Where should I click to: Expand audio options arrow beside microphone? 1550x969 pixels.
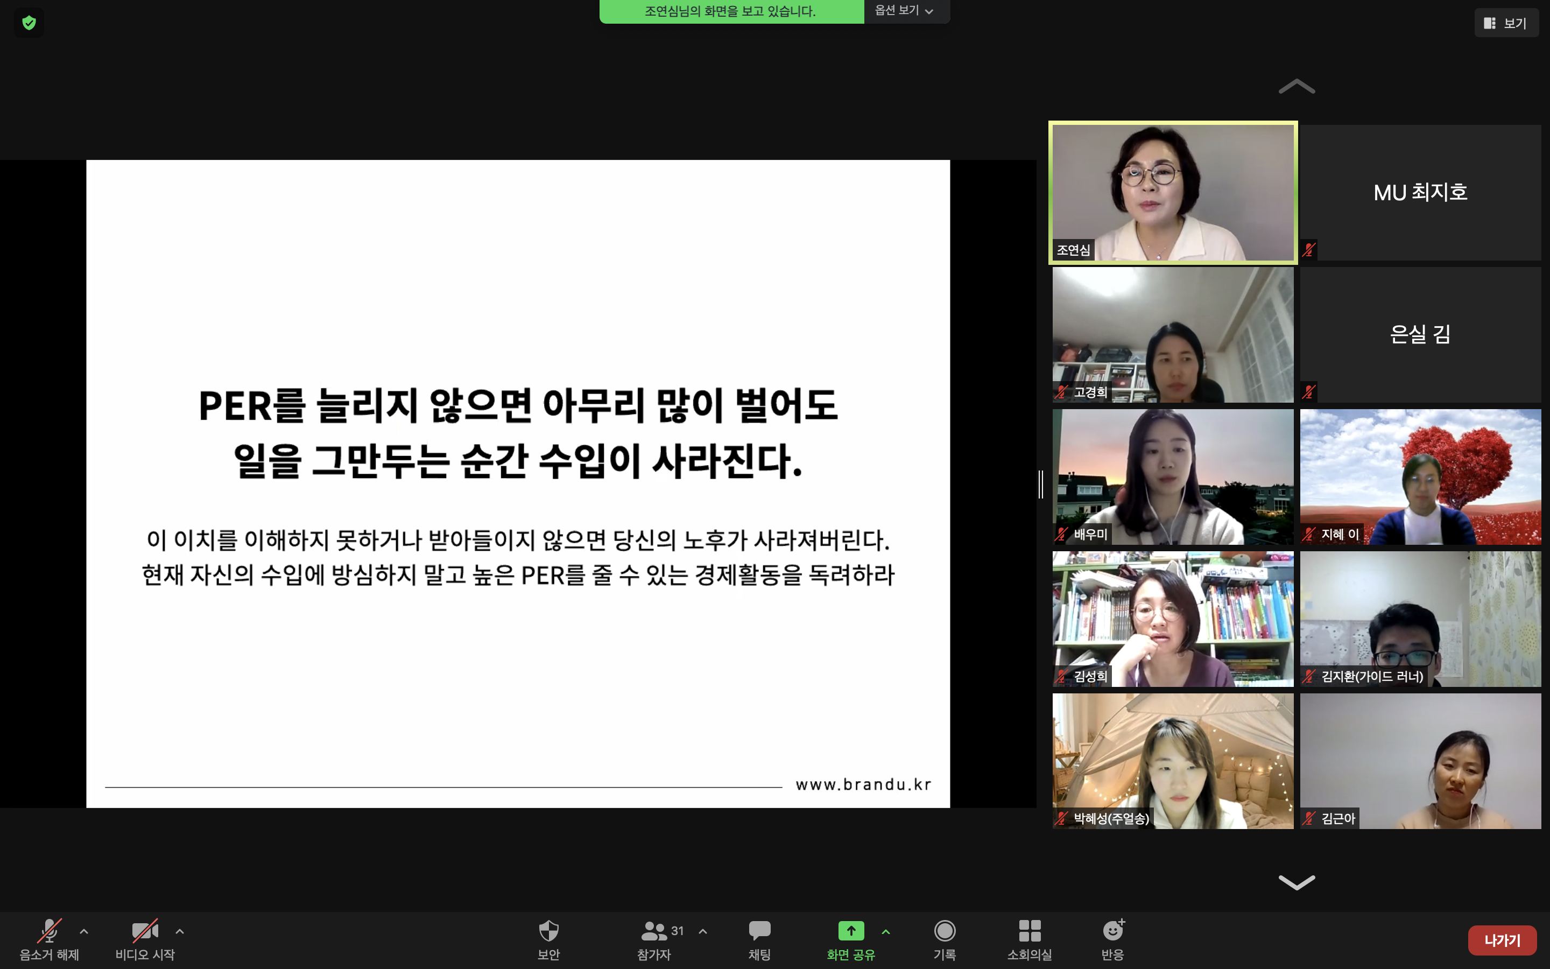pyautogui.click(x=84, y=931)
